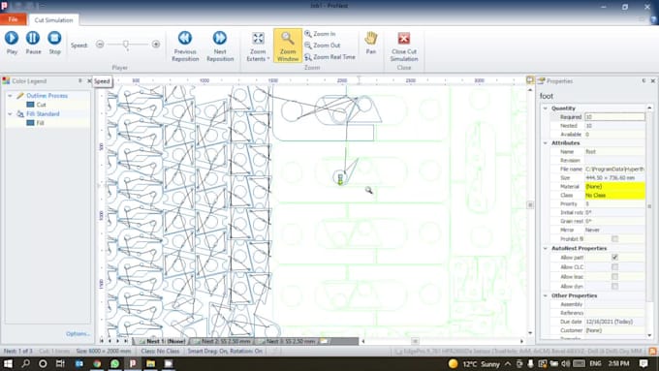The image size is (659, 371).
Task: Open the File menu
Action: coord(13,19)
